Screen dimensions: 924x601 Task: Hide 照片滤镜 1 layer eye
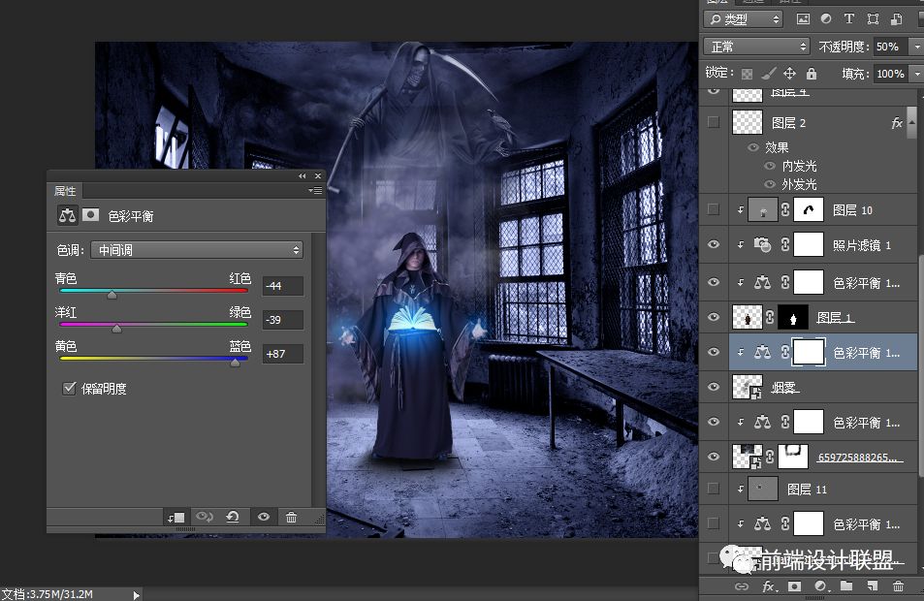tap(713, 244)
